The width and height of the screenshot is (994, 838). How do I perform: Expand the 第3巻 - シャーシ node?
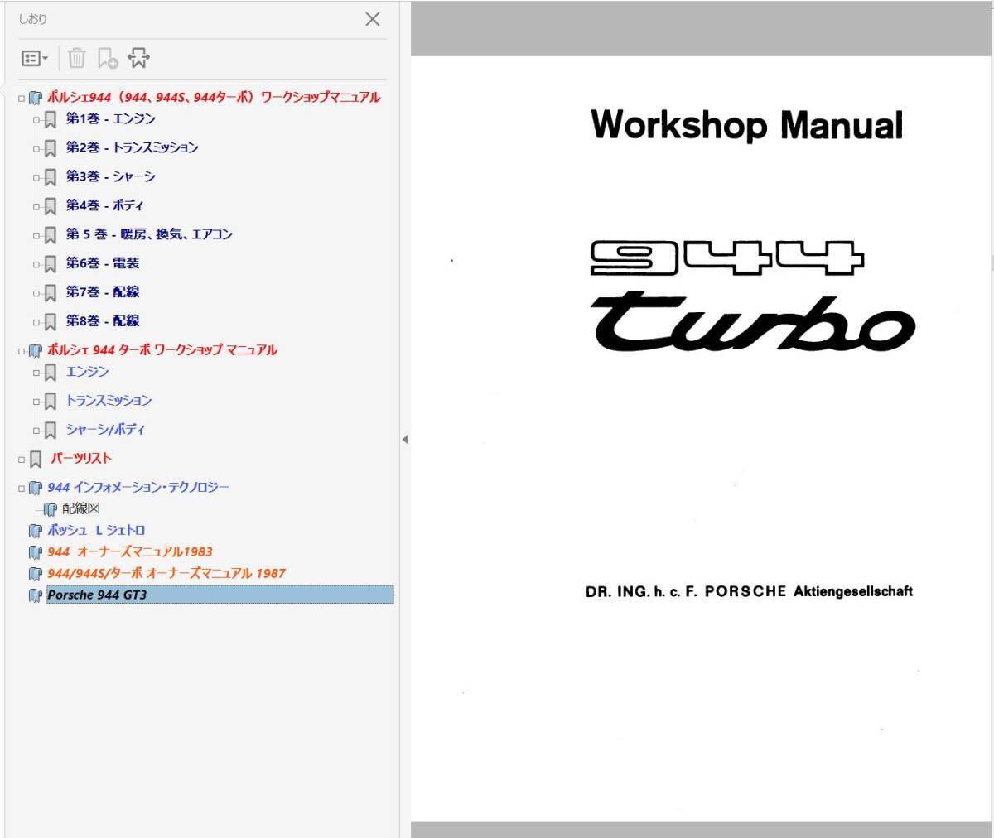pyautogui.click(x=36, y=178)
